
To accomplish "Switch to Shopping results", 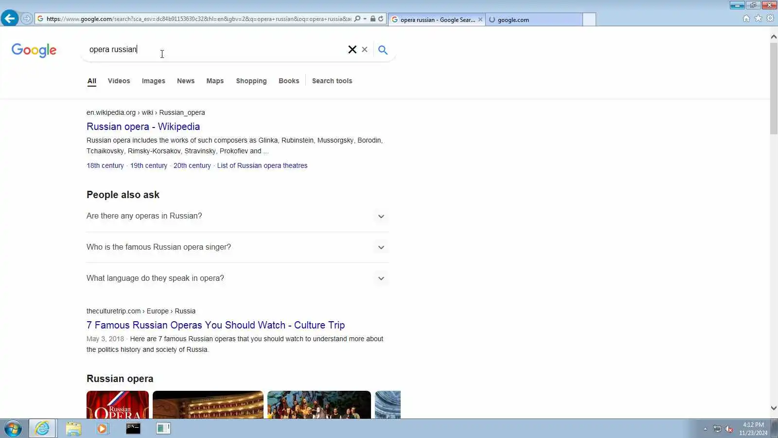I will [x=251, y=81].
